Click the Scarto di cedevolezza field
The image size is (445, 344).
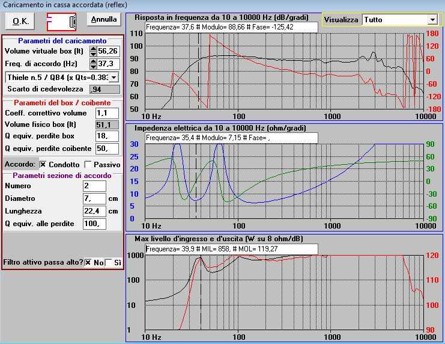[x=104, y=89]
